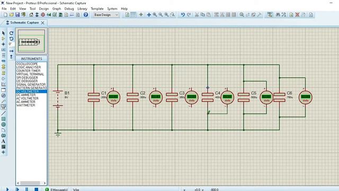The height and width of the screenshot is (191, 339).
Task: Click the vertical mirror flip icon
Action: pyautogui.click(x=12, y=57)
